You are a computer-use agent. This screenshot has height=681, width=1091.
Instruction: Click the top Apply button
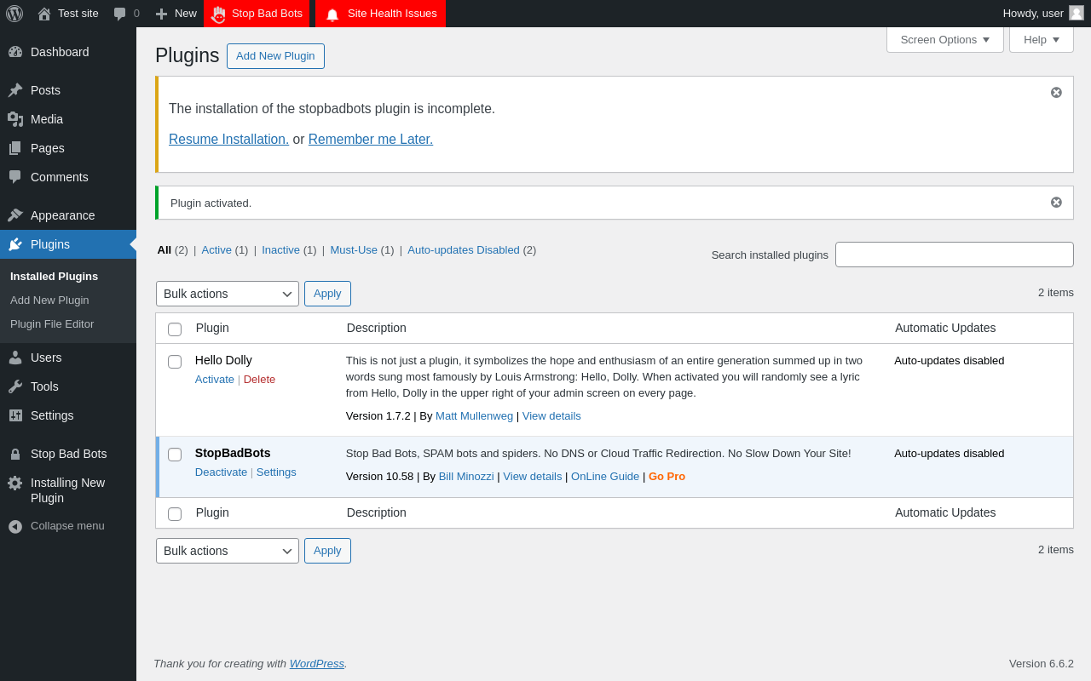327,294
